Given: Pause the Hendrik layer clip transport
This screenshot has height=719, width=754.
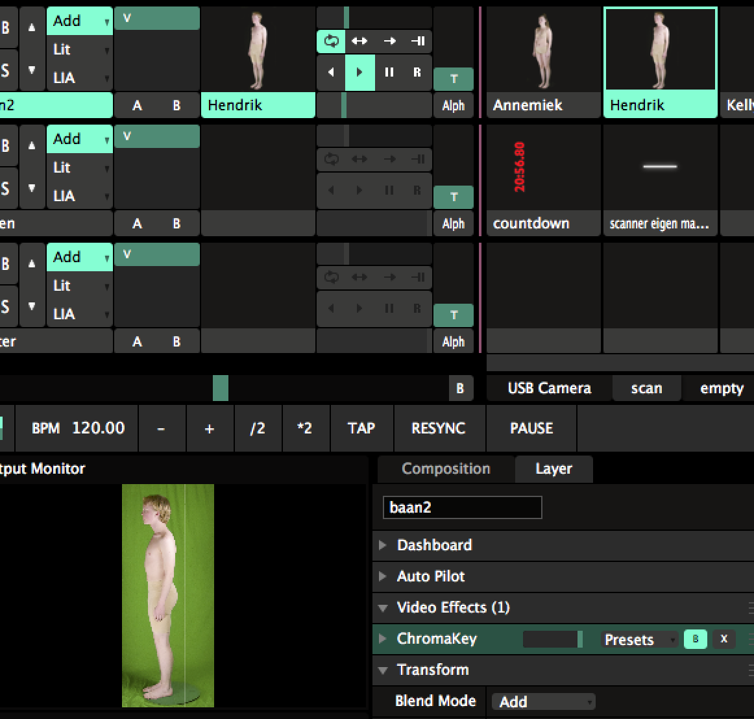Looking at the screenshot, I should tap(389, 72).
